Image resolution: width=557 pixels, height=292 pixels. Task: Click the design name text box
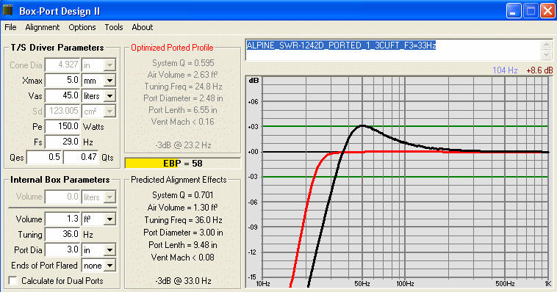tap(392, 50)
